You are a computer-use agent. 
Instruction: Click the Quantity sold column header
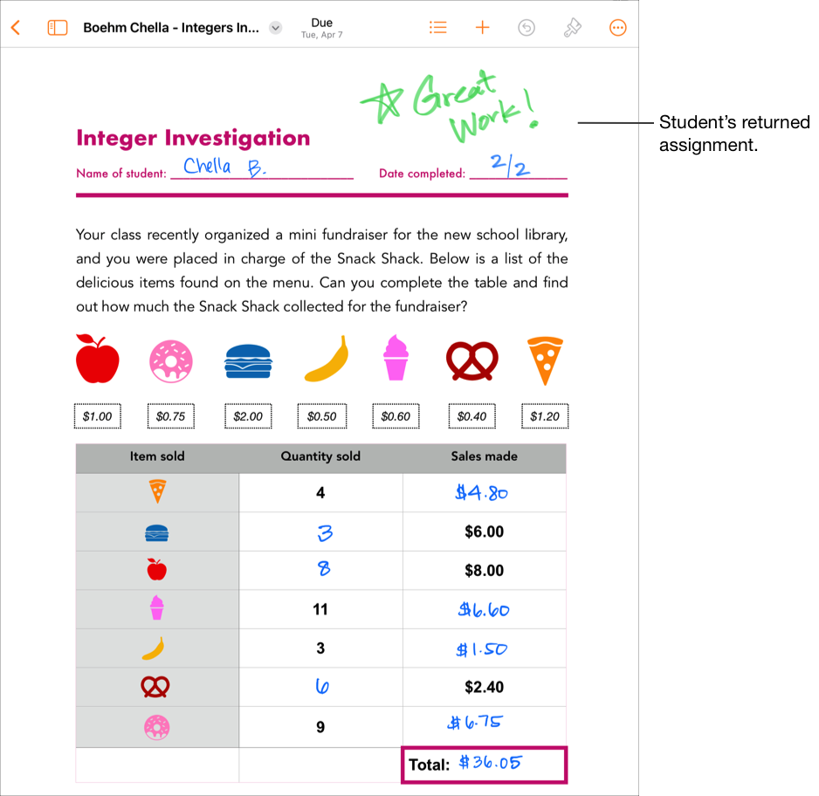tap(320, 456)
